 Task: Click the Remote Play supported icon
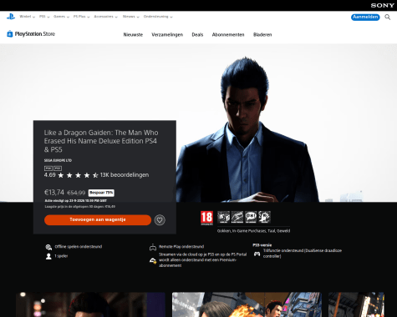tap(153, 247)
